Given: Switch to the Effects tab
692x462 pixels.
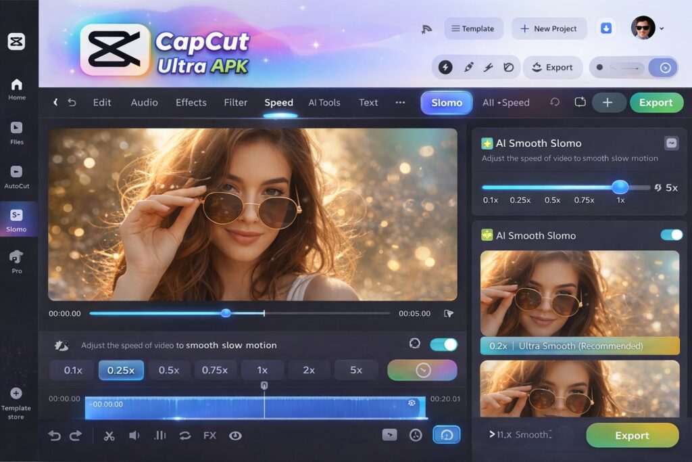Looking at the screenshot, I should click(191, 103).
